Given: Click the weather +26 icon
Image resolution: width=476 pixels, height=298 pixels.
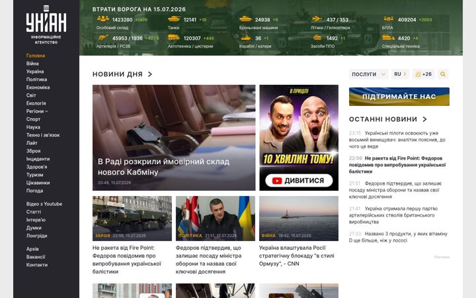Looking at the screenshot, I should pos(418,74).
